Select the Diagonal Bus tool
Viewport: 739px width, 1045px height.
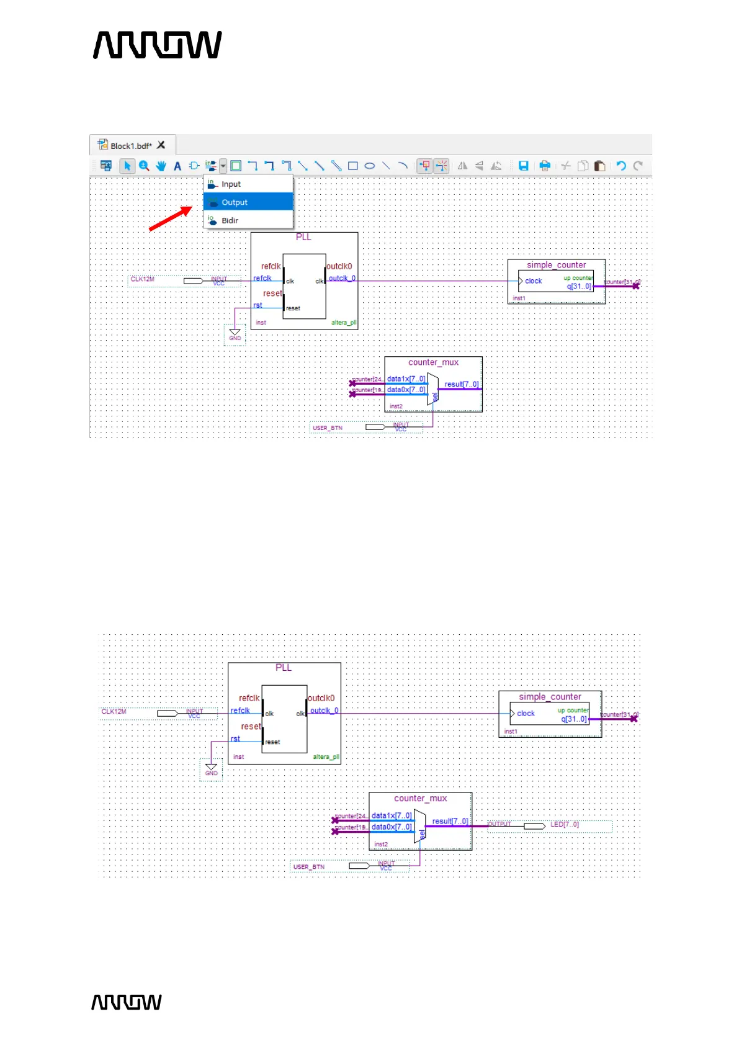coord(320,166)
